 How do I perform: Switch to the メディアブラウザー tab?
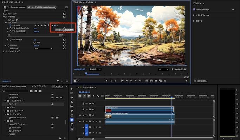coord(39,86)
